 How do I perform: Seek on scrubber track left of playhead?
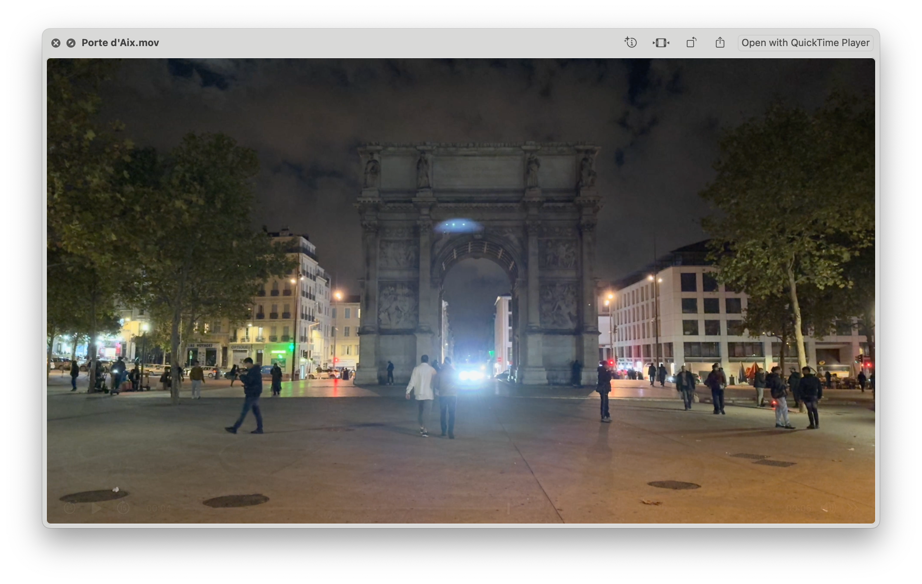(345, 509)
